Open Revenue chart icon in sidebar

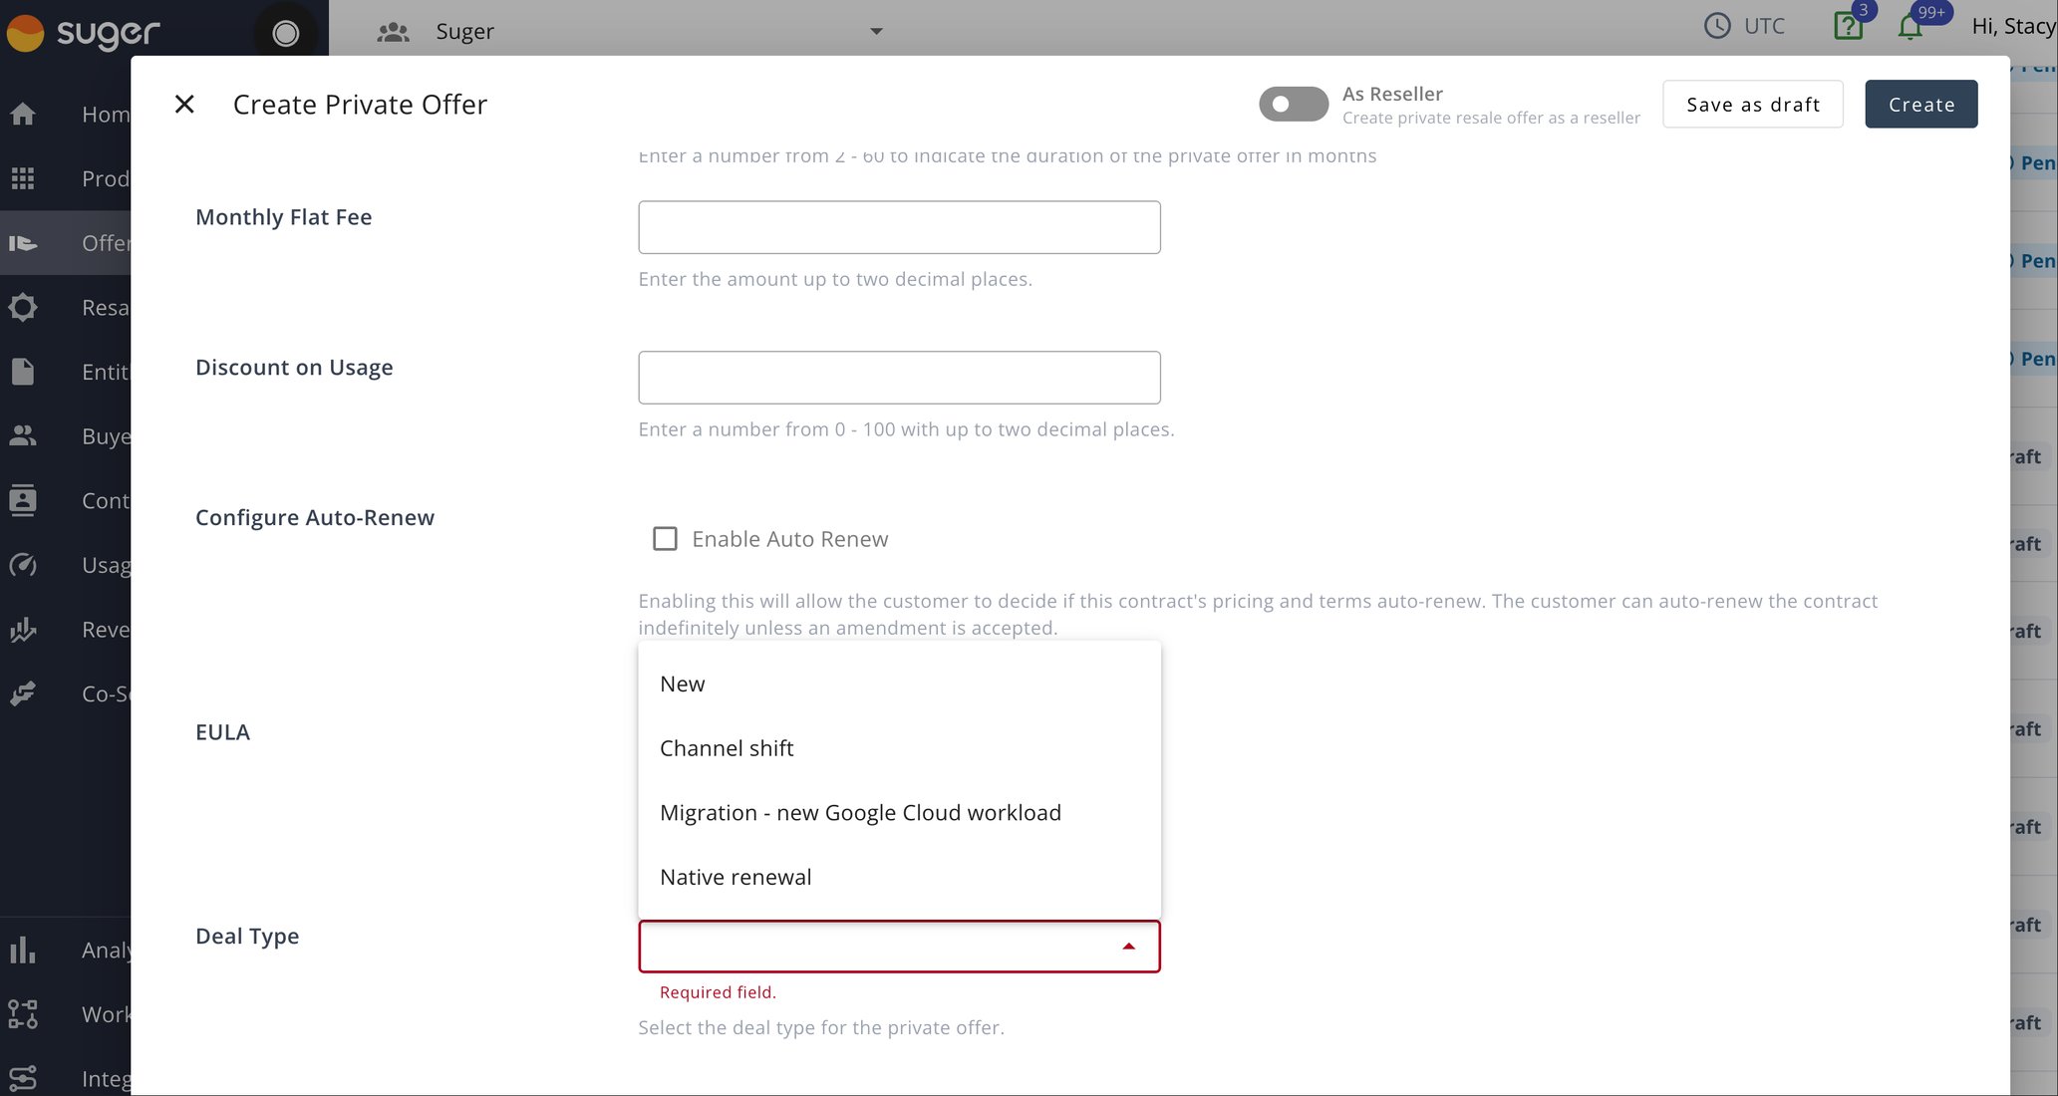(x=23, y=629)
